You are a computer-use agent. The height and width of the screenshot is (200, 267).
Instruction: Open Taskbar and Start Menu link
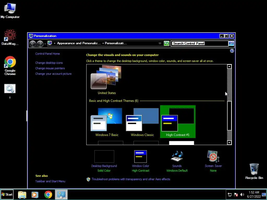pyautogui.click(x=50, y=181)
